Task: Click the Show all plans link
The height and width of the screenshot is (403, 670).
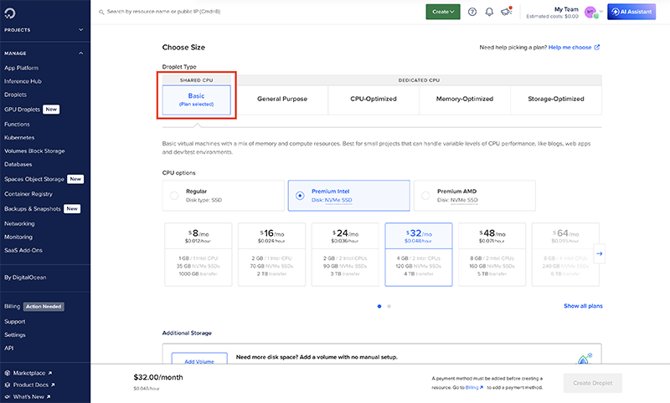Action: 583,306
